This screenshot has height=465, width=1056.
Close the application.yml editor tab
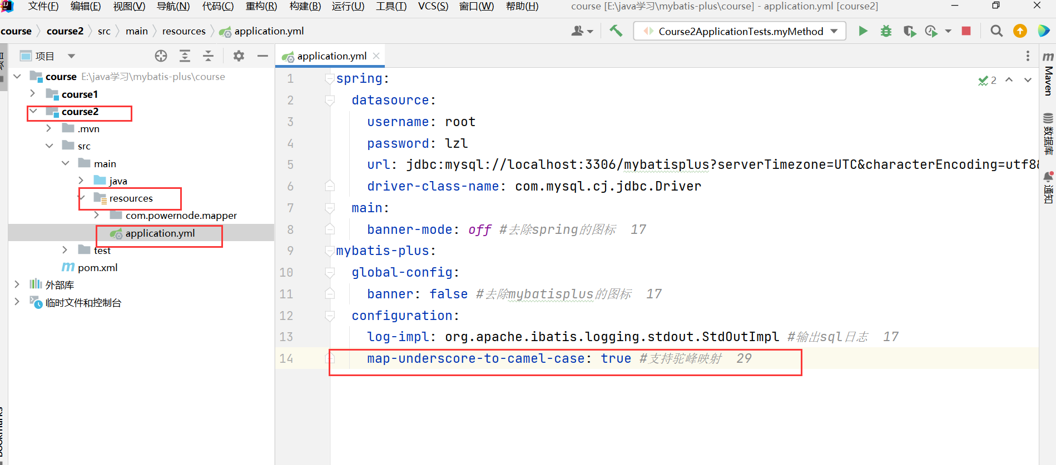[x=376, y=56]
